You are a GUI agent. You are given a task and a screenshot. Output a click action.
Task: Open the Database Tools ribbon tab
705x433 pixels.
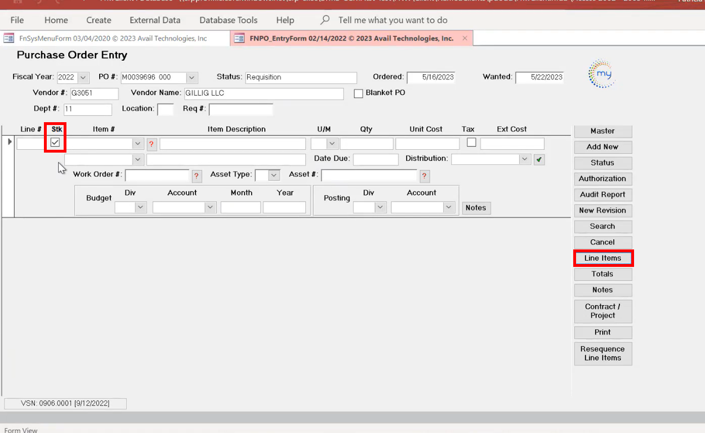point(228,20)
